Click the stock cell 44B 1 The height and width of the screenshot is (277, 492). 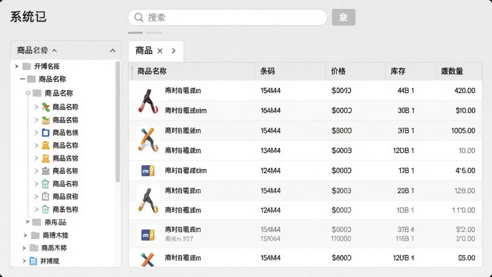(x=406, y=91)
